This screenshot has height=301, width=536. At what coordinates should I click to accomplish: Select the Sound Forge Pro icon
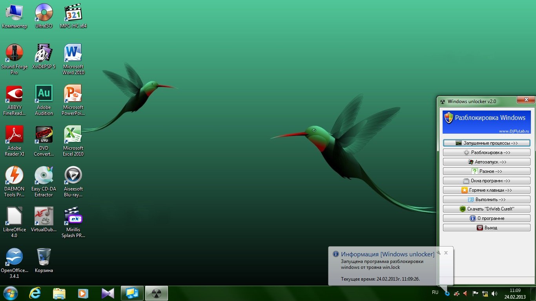point(15,60)
